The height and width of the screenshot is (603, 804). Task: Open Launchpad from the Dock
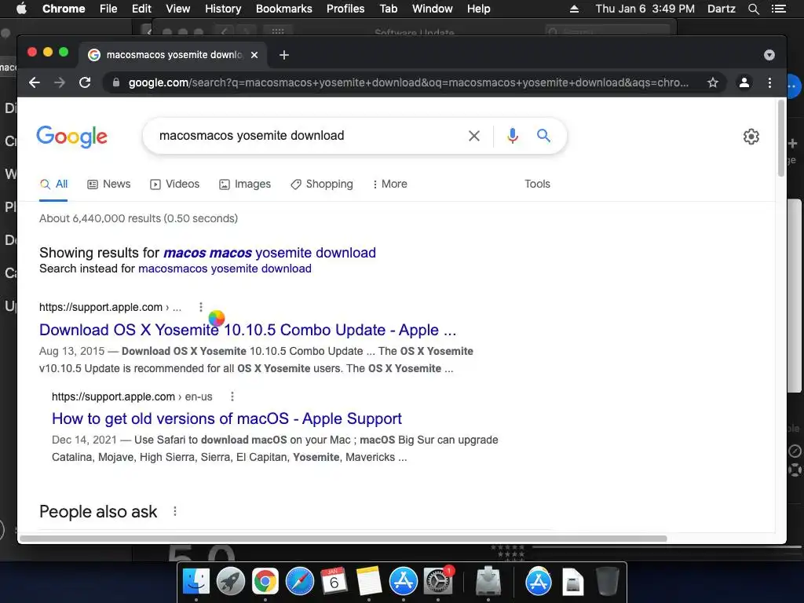point(231,582)
